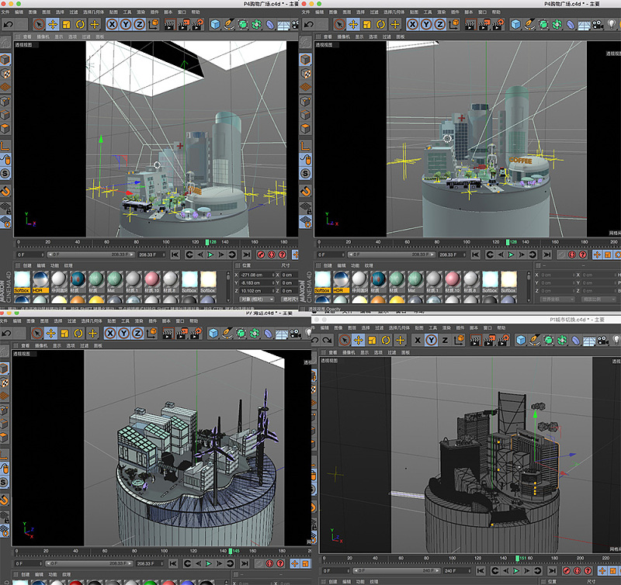Image resolution: width=621 pixels, height=585 pixels.
Task: Click X position stepper showing -271.08 cm
Action: tap(257, 275)
